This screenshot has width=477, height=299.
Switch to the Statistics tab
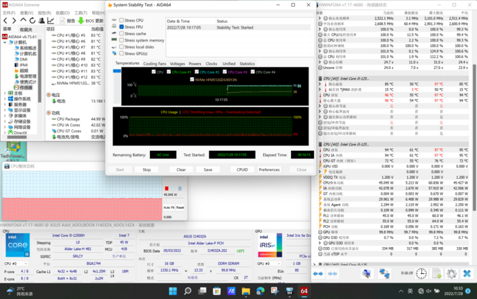247,63
